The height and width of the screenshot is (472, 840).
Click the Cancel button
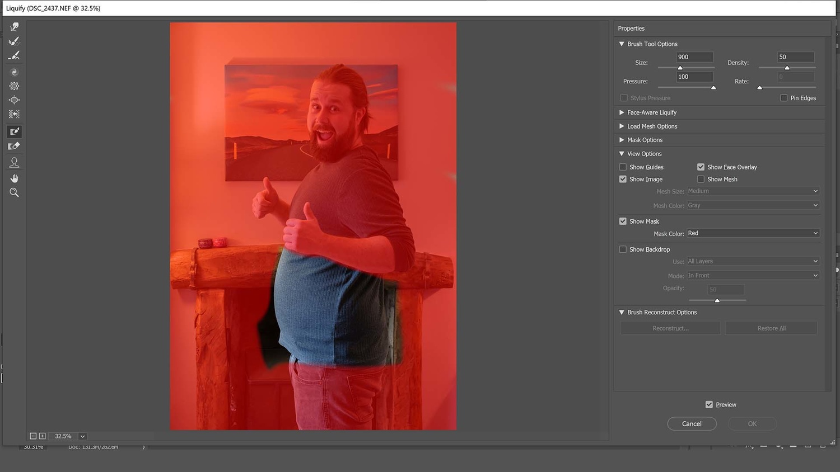coord(692,424)
